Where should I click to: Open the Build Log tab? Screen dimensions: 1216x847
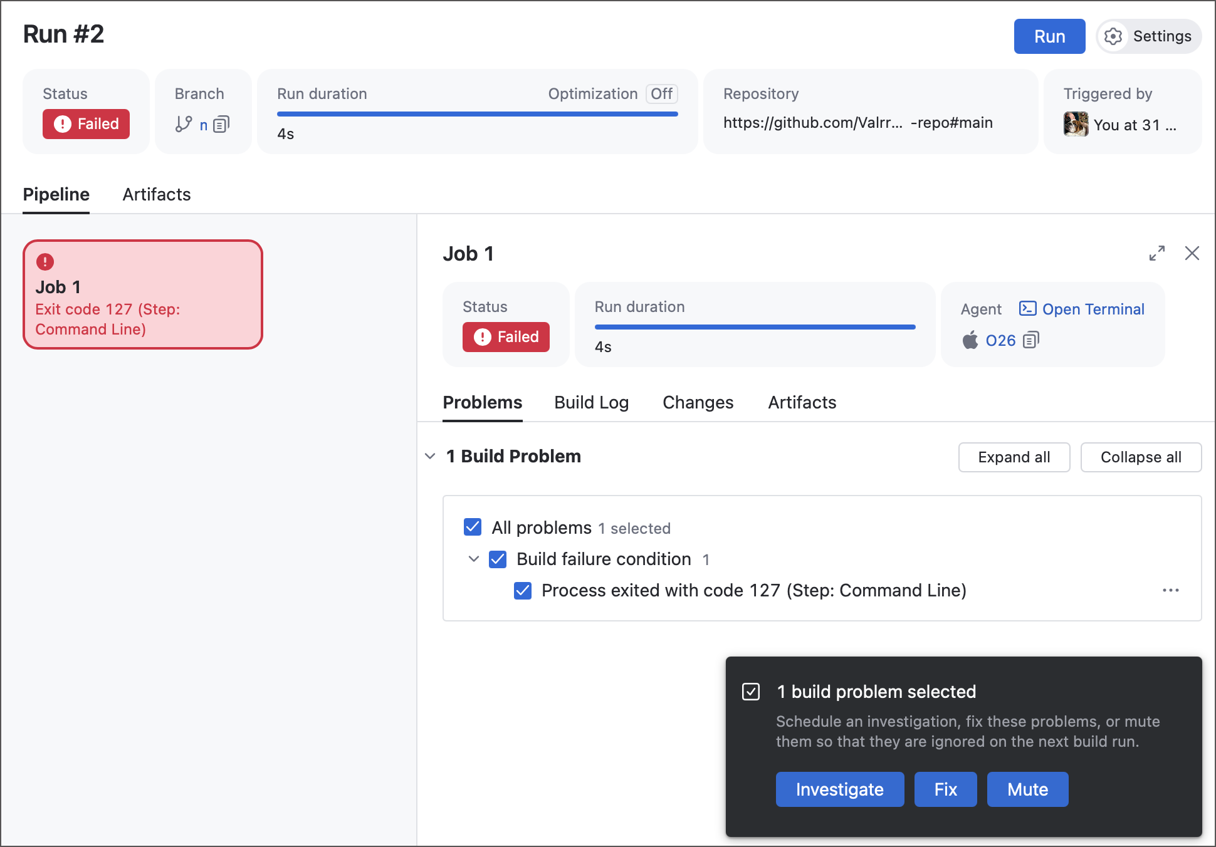click(x=591, y=402)
